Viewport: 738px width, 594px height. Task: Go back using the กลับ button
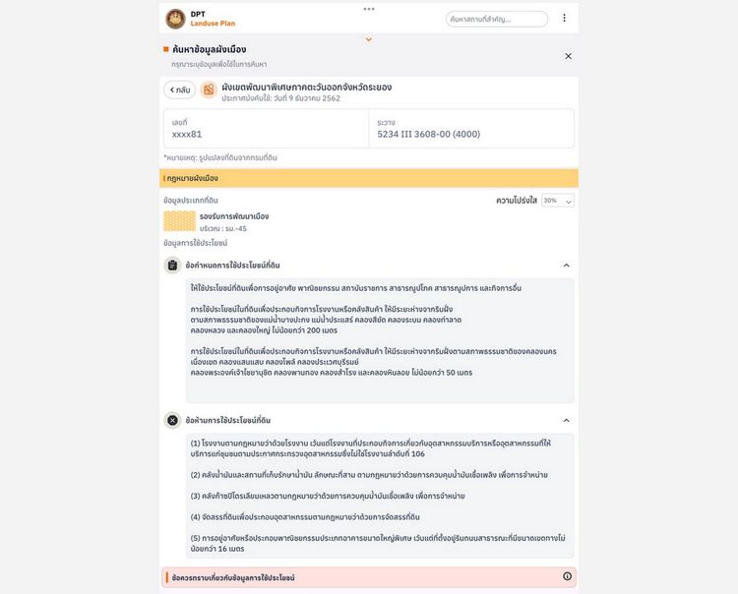pos(180,89)
